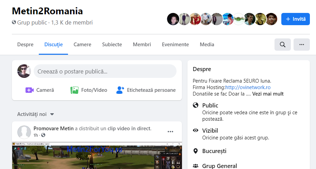Open the Metin2ForYou live video thumbnail
316x169 pixels.
click(x=97, y=155)
